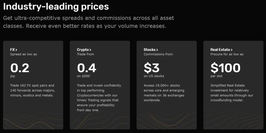This screenshot has height=133, width=266.
Task: Click the chevron arrow beside Crypto
Action: click(x=90, y=50)
